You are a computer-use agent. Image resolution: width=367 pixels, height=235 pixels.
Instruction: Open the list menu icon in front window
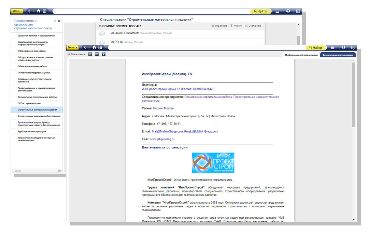[x=333, y=47]
